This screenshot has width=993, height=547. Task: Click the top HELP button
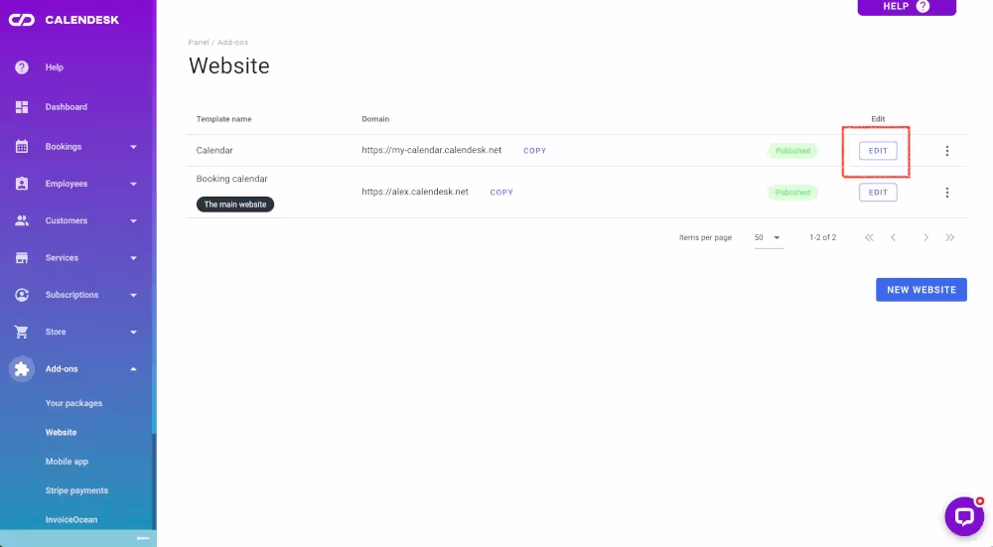(907, 7)
